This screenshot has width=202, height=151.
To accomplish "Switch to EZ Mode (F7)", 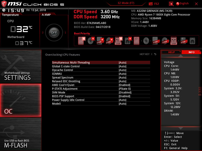I will 126,3.
